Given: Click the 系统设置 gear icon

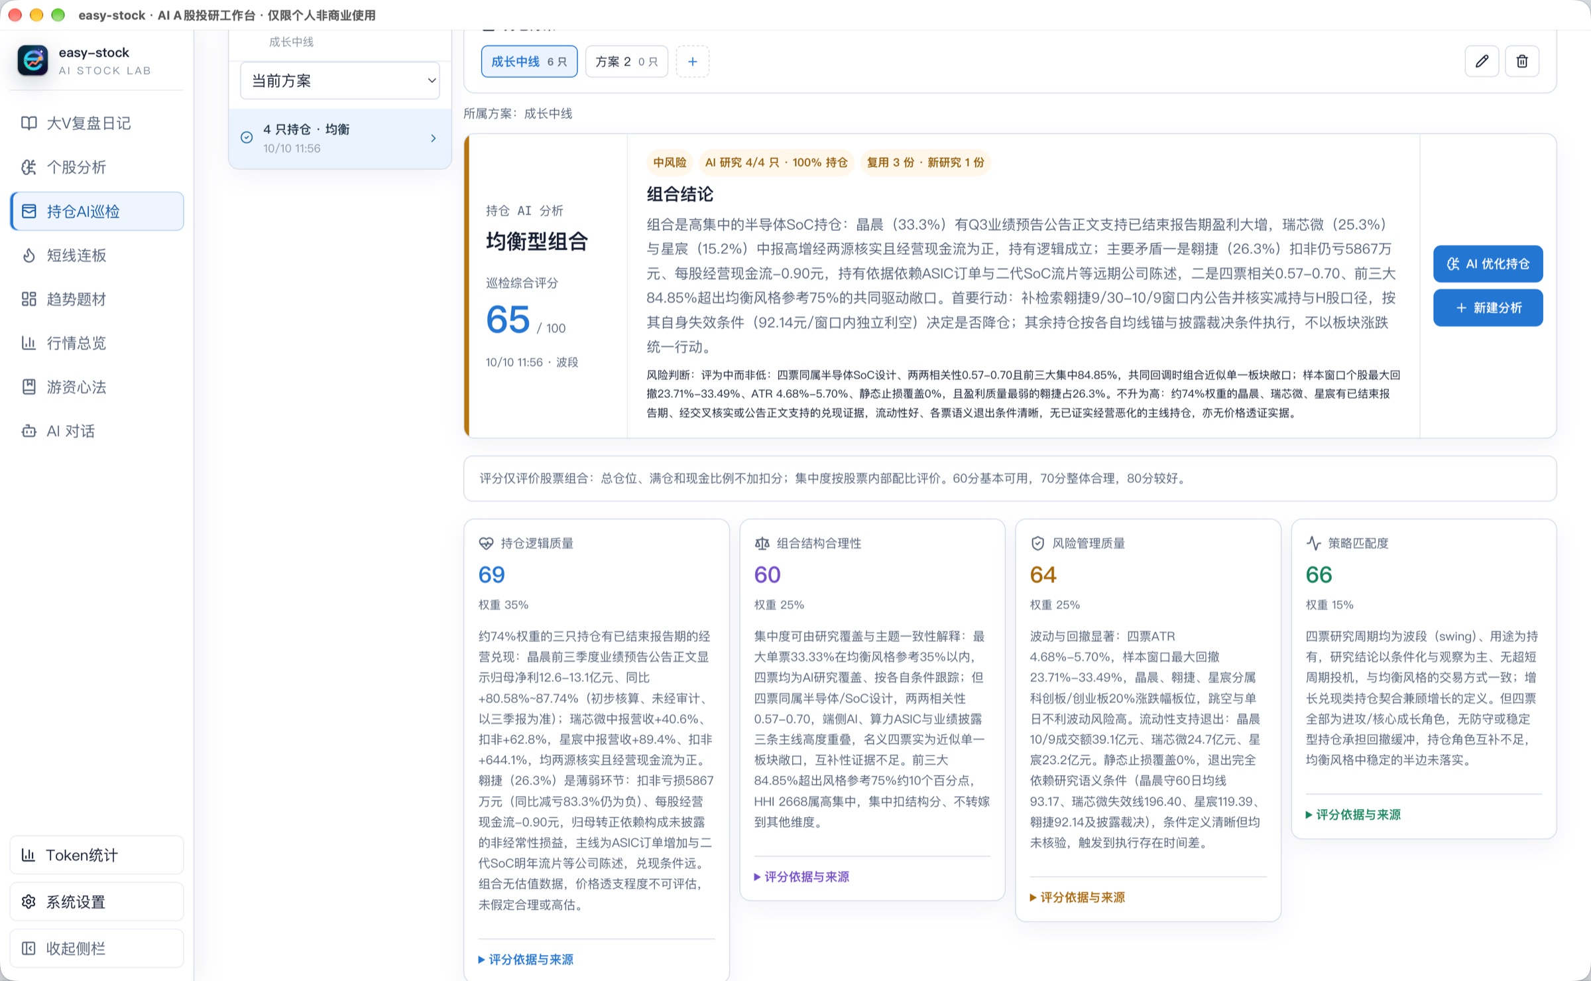Looking at the screenshot, I should point(29,901).
